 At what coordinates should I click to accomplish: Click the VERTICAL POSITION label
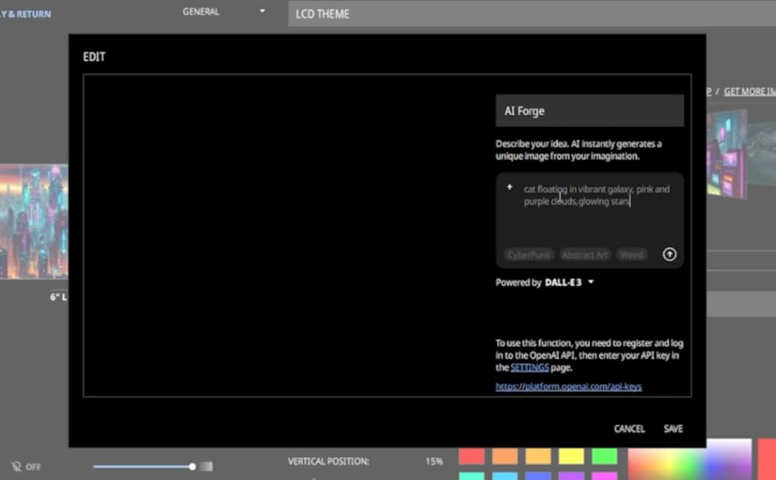[328, 461]
